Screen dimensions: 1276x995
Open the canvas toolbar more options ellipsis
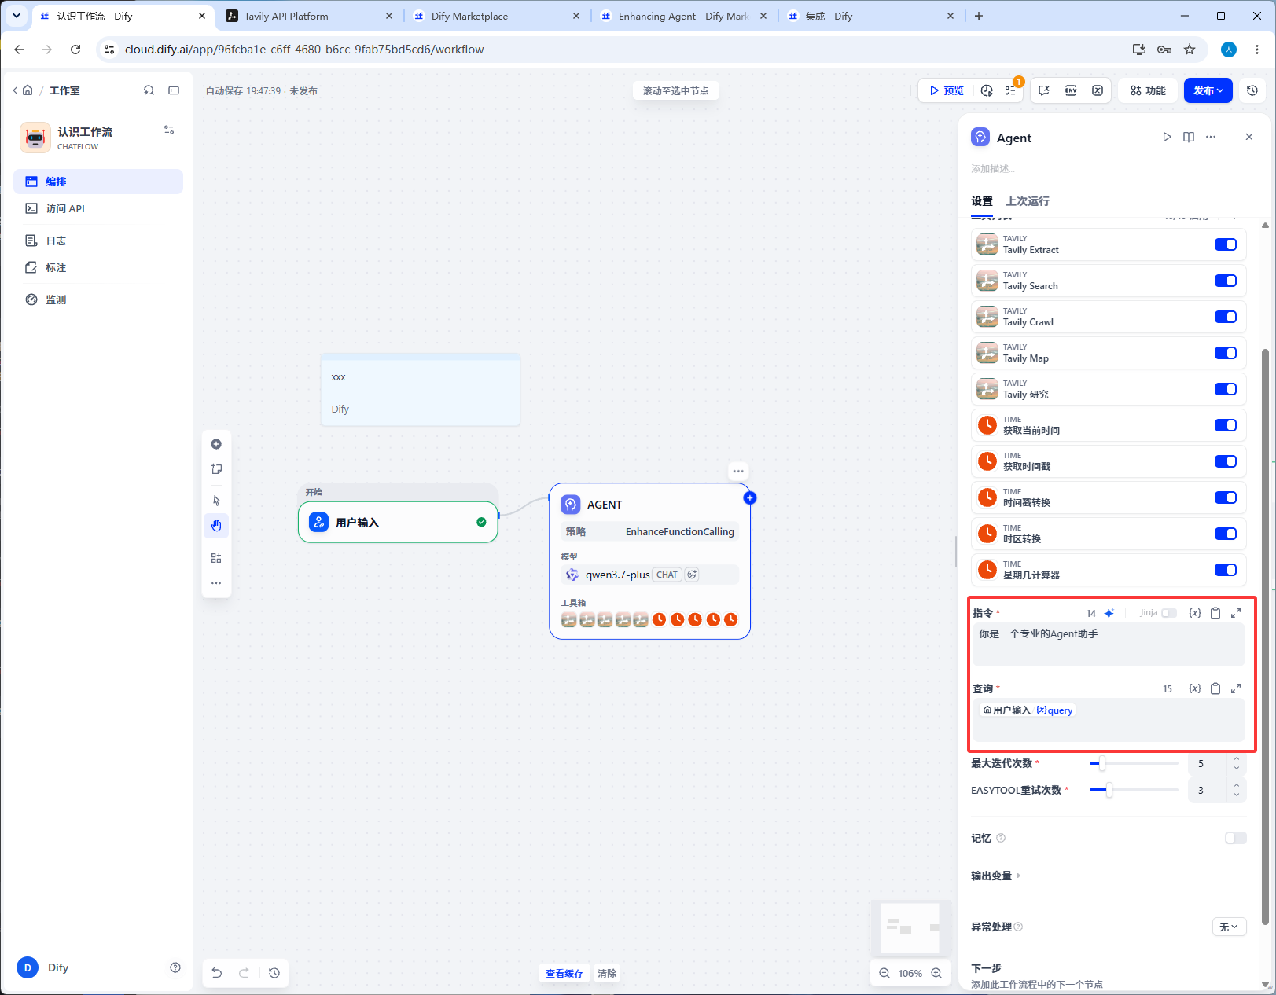pyautogui.click(x=216, y=583)
